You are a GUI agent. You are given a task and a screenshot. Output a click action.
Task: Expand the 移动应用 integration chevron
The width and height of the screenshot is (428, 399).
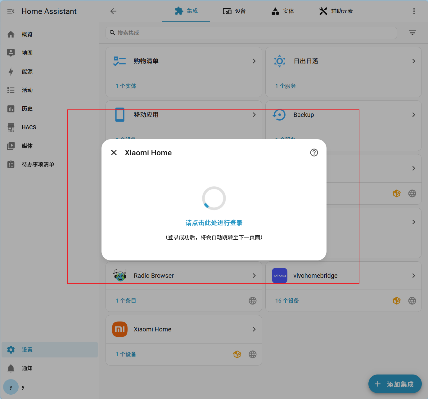click(254, 115)
